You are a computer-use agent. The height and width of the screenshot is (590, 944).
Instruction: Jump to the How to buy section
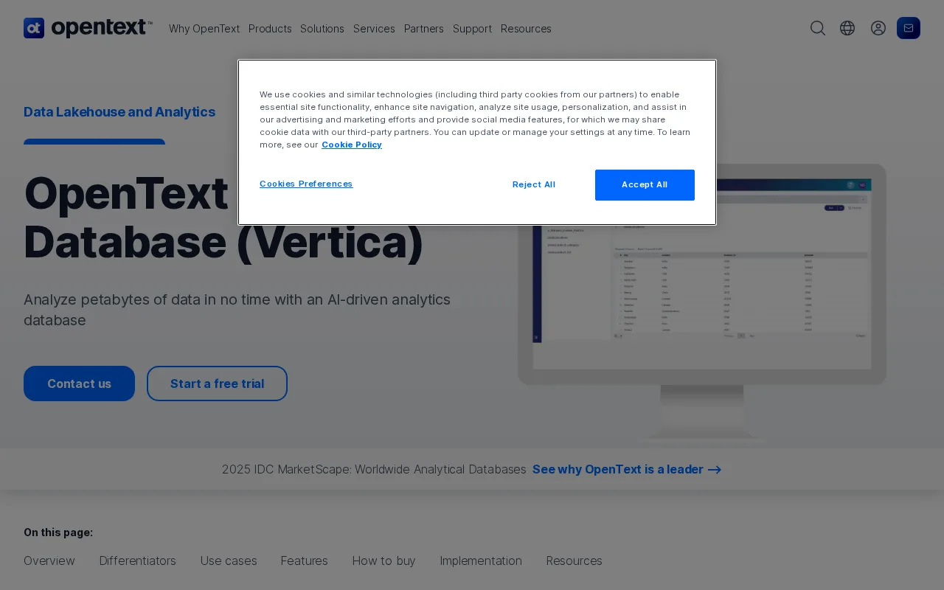(384, 560)
